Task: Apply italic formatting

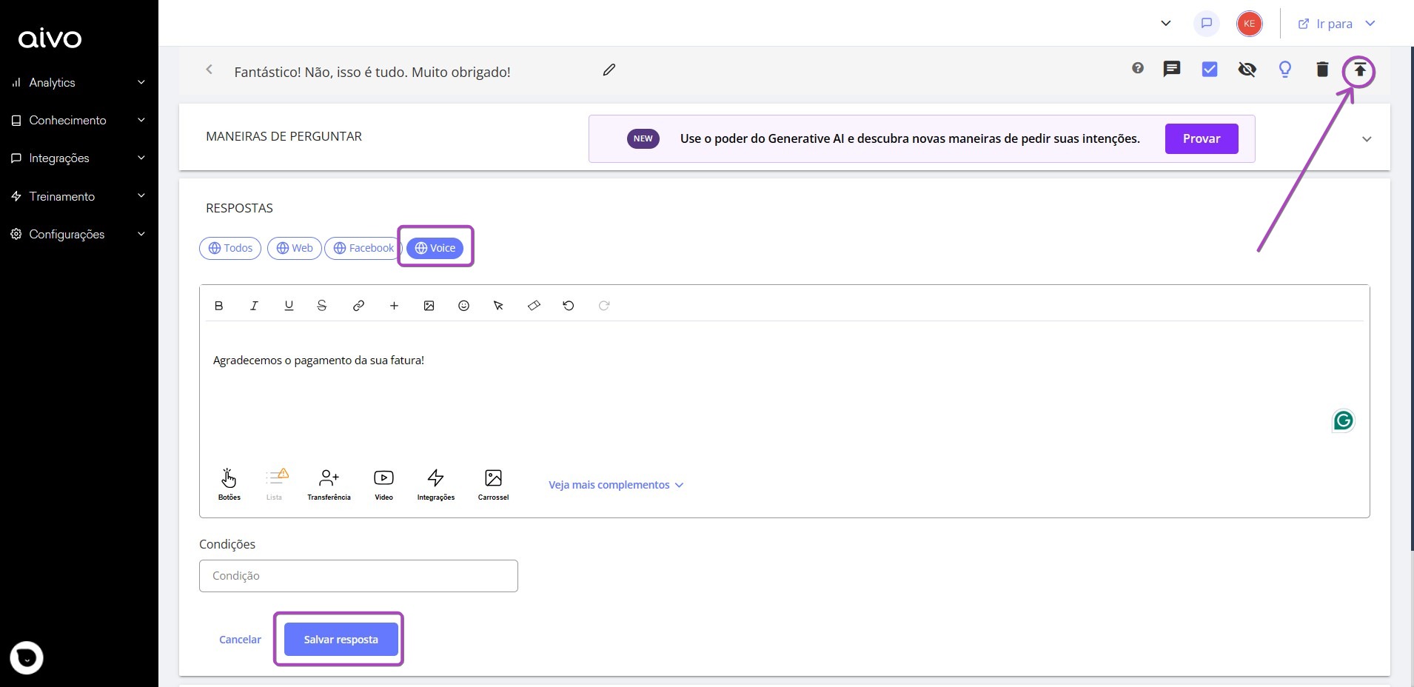Action: coord(253,306)
